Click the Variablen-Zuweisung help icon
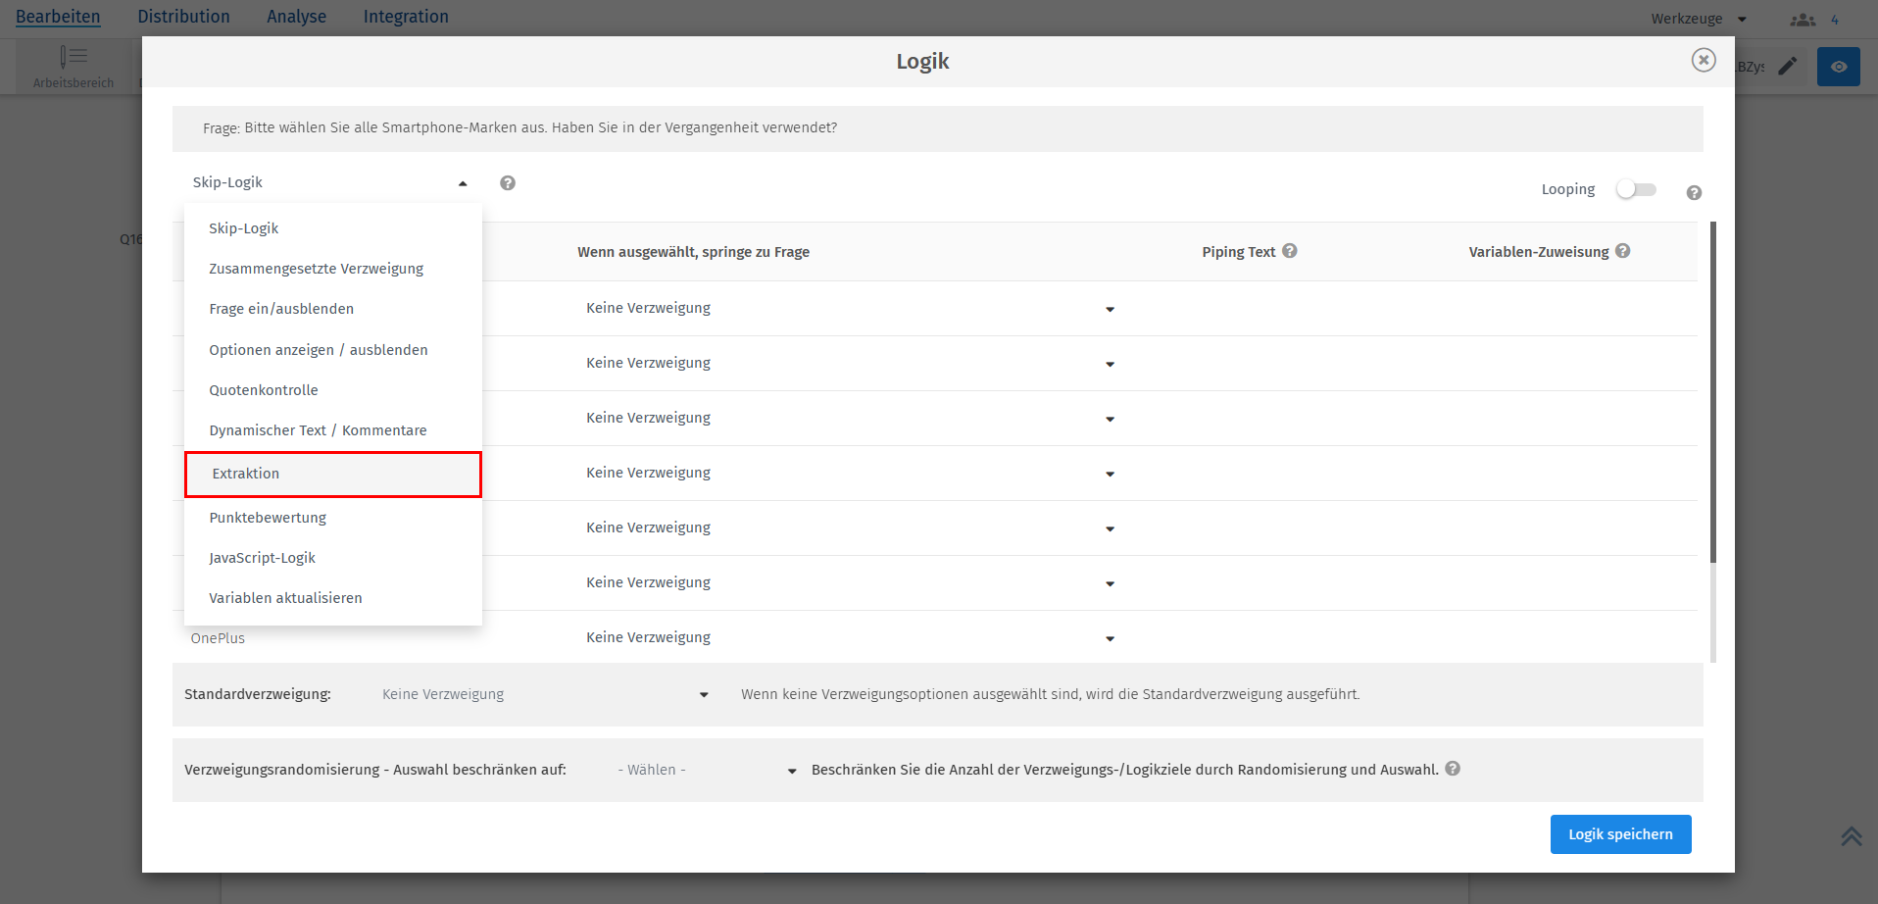Viewport: 1878px width, 904px height. click(1623, 251)
